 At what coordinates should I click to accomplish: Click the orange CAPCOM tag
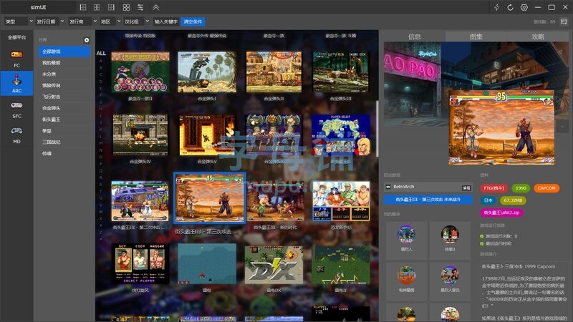546,188
